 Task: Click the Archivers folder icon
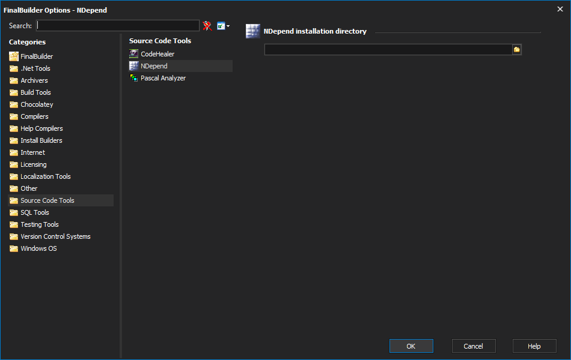tap(14, 80)
